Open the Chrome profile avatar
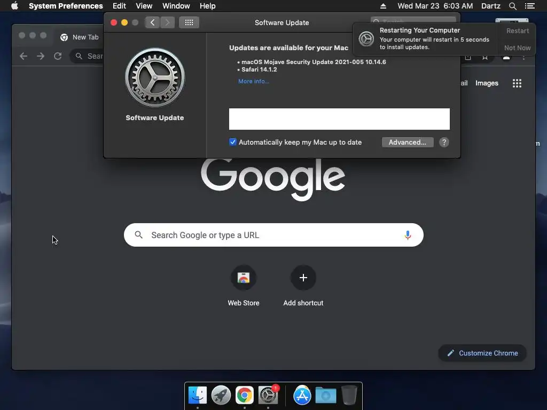Image resolution: width=547 pixels, height=410 pixels. click(x=506, y=58)
